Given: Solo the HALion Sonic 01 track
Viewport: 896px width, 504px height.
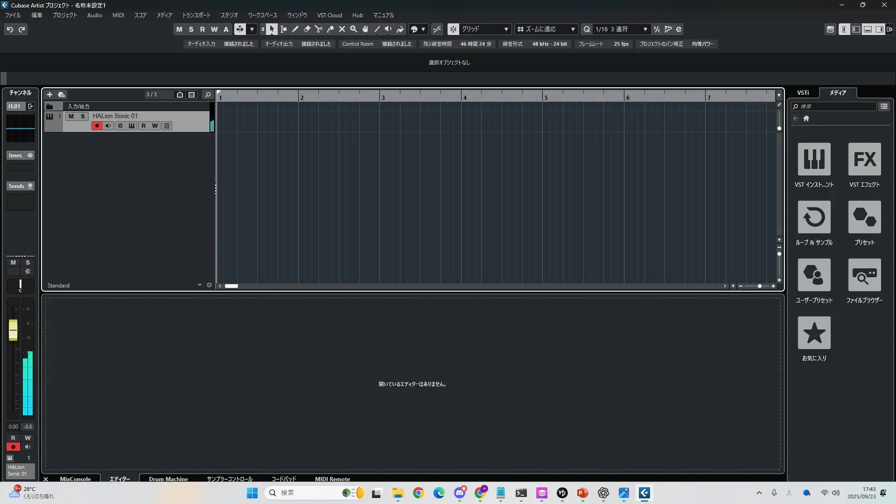Looking at the screenshot, I should [83, 116].
